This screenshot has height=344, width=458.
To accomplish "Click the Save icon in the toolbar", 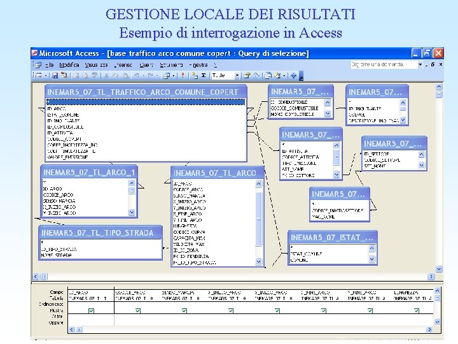I will point(55,76).
